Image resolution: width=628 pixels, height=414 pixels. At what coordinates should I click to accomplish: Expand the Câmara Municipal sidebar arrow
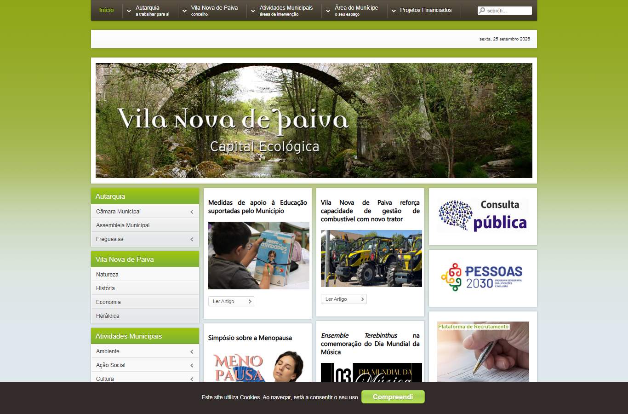(x=192, y=212)
